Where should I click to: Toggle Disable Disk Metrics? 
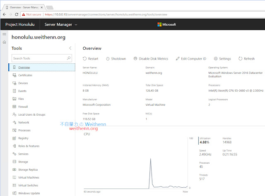click(x=150, y=59)
